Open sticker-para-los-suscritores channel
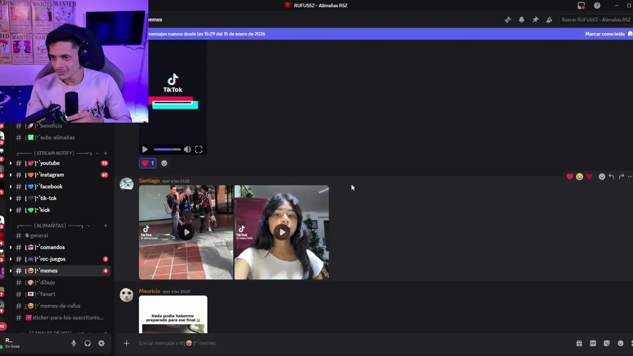The width and height of the screenshot is (633, 356). [61, 317]
